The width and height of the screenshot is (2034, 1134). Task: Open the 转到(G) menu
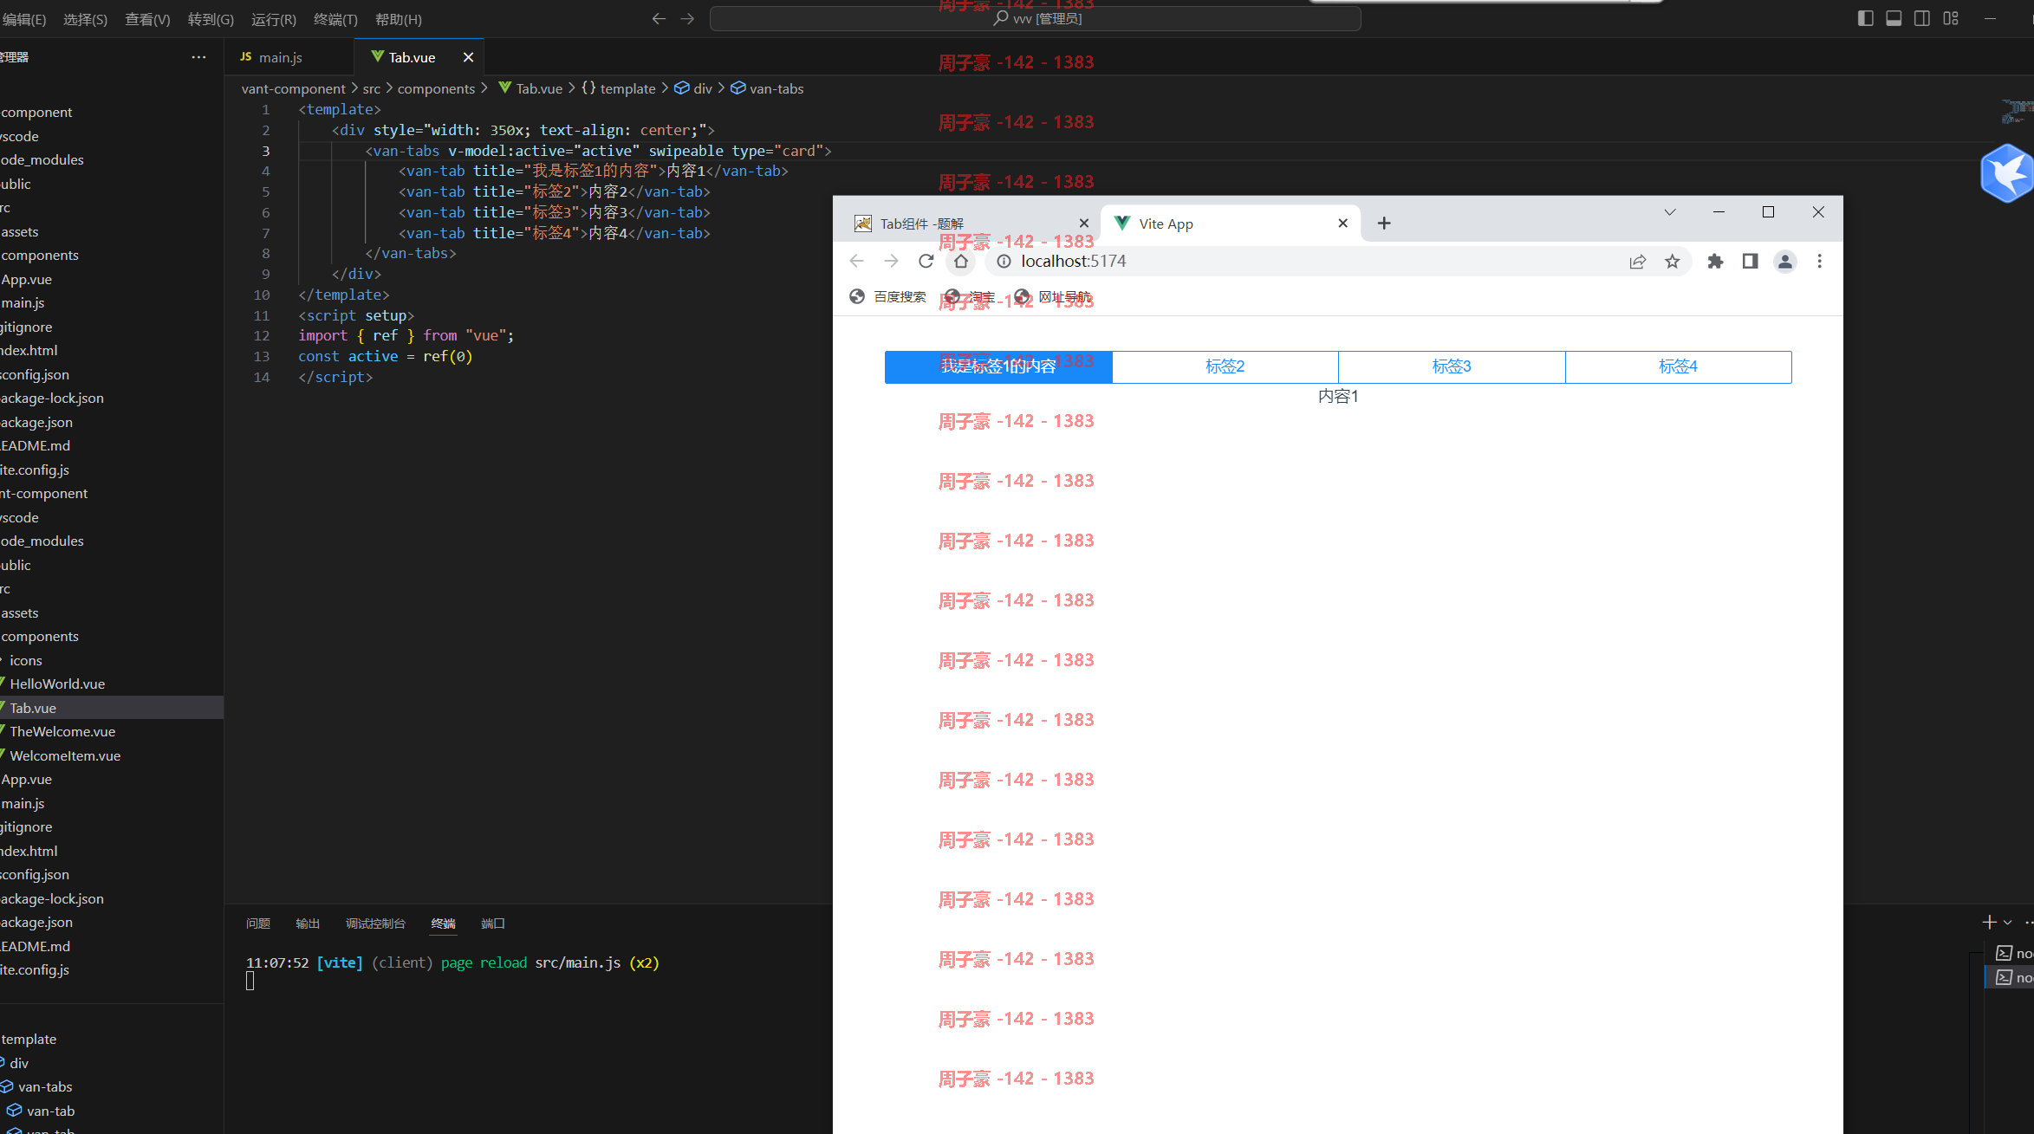point(211,19)
